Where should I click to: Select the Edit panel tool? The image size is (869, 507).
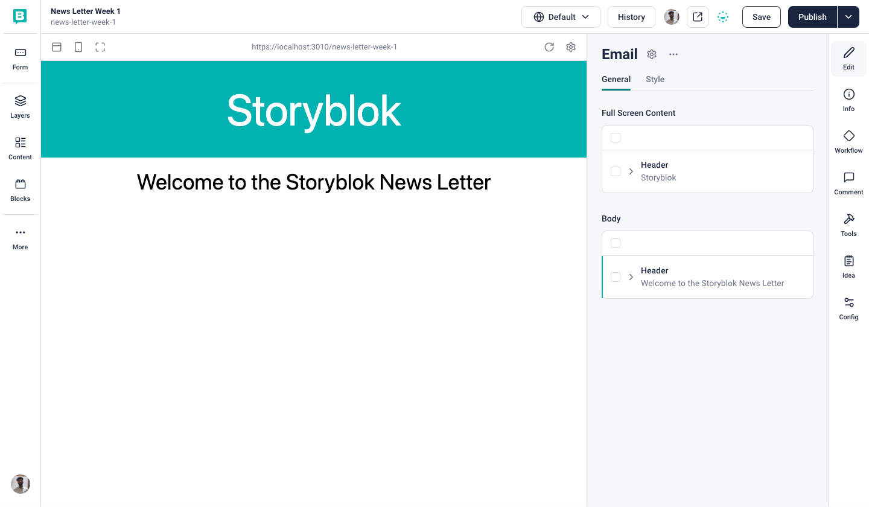848,59
